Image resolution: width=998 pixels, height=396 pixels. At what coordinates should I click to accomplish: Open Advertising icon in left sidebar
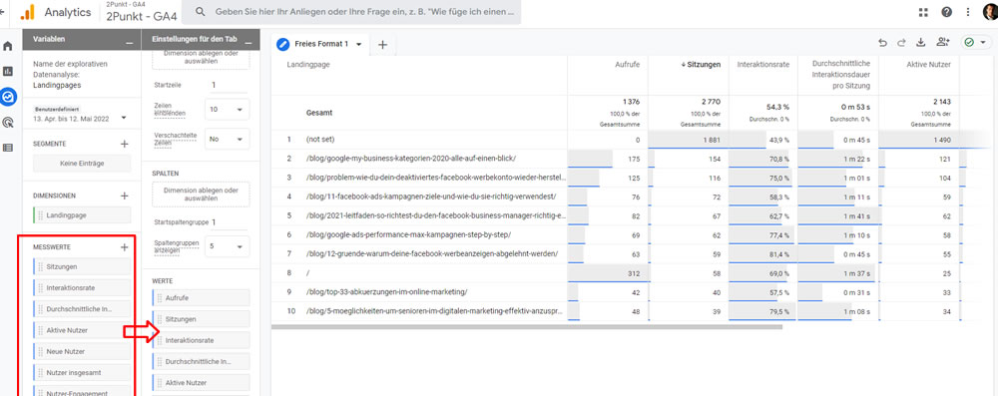[8, 123]
